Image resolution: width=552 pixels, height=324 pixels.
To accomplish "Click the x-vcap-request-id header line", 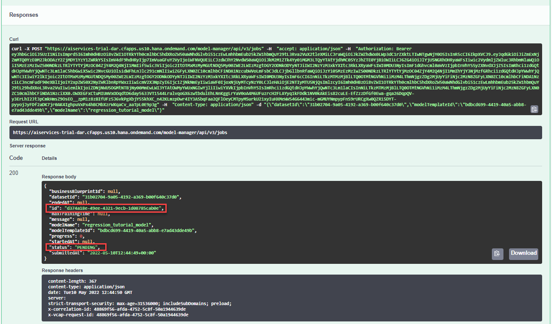I will click(x=118, y=315).
